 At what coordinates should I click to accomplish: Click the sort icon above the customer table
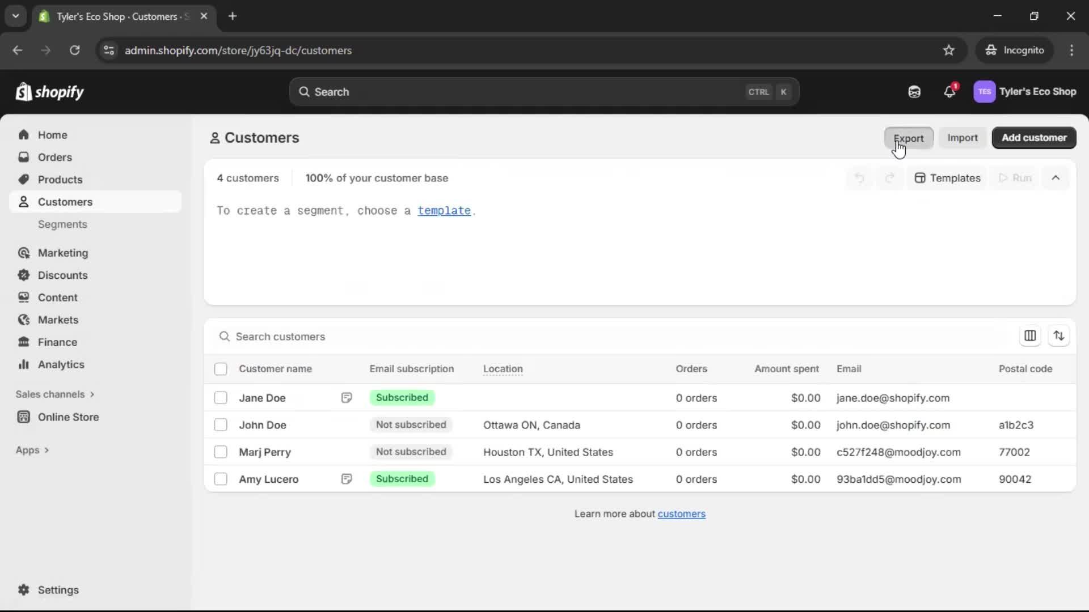[x=1060, y=335]
